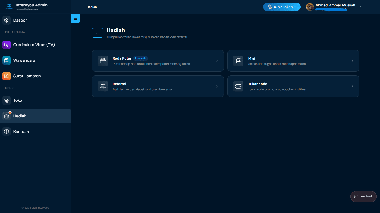Click "Selesaikan tugas untuk mendapat token" text
Image resolution: width=380 pixels, height=213 pixels.
[277, 64]
